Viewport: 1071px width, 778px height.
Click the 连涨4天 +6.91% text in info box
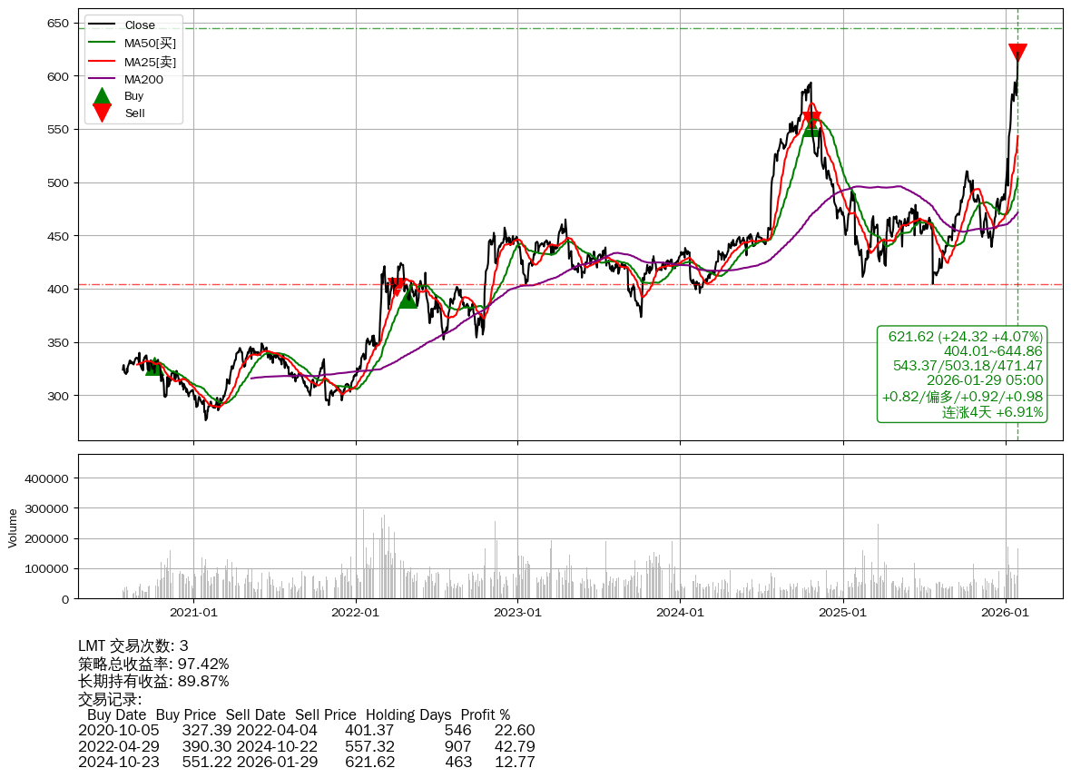(992, 412)
